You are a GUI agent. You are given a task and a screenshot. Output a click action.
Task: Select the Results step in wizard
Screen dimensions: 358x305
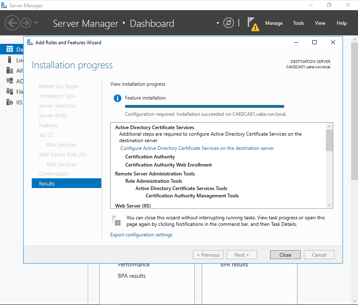pyautogui.click(x=66, y=184)
